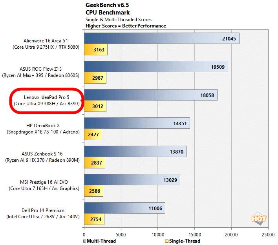Image resolution: width=278 pixels, height=245 pixels.
Task: Click the blue Multi-Thread legend swatch
Action: click(x=85, y=241)
